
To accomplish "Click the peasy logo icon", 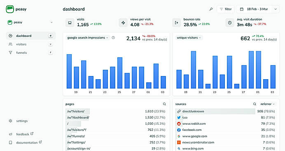I will click(10, 9).
